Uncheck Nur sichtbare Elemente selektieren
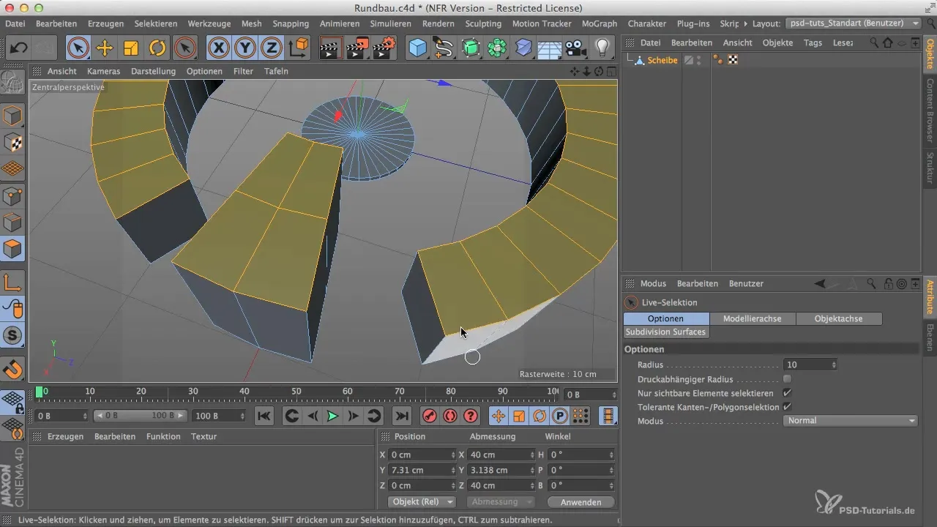 click(788, 393)
